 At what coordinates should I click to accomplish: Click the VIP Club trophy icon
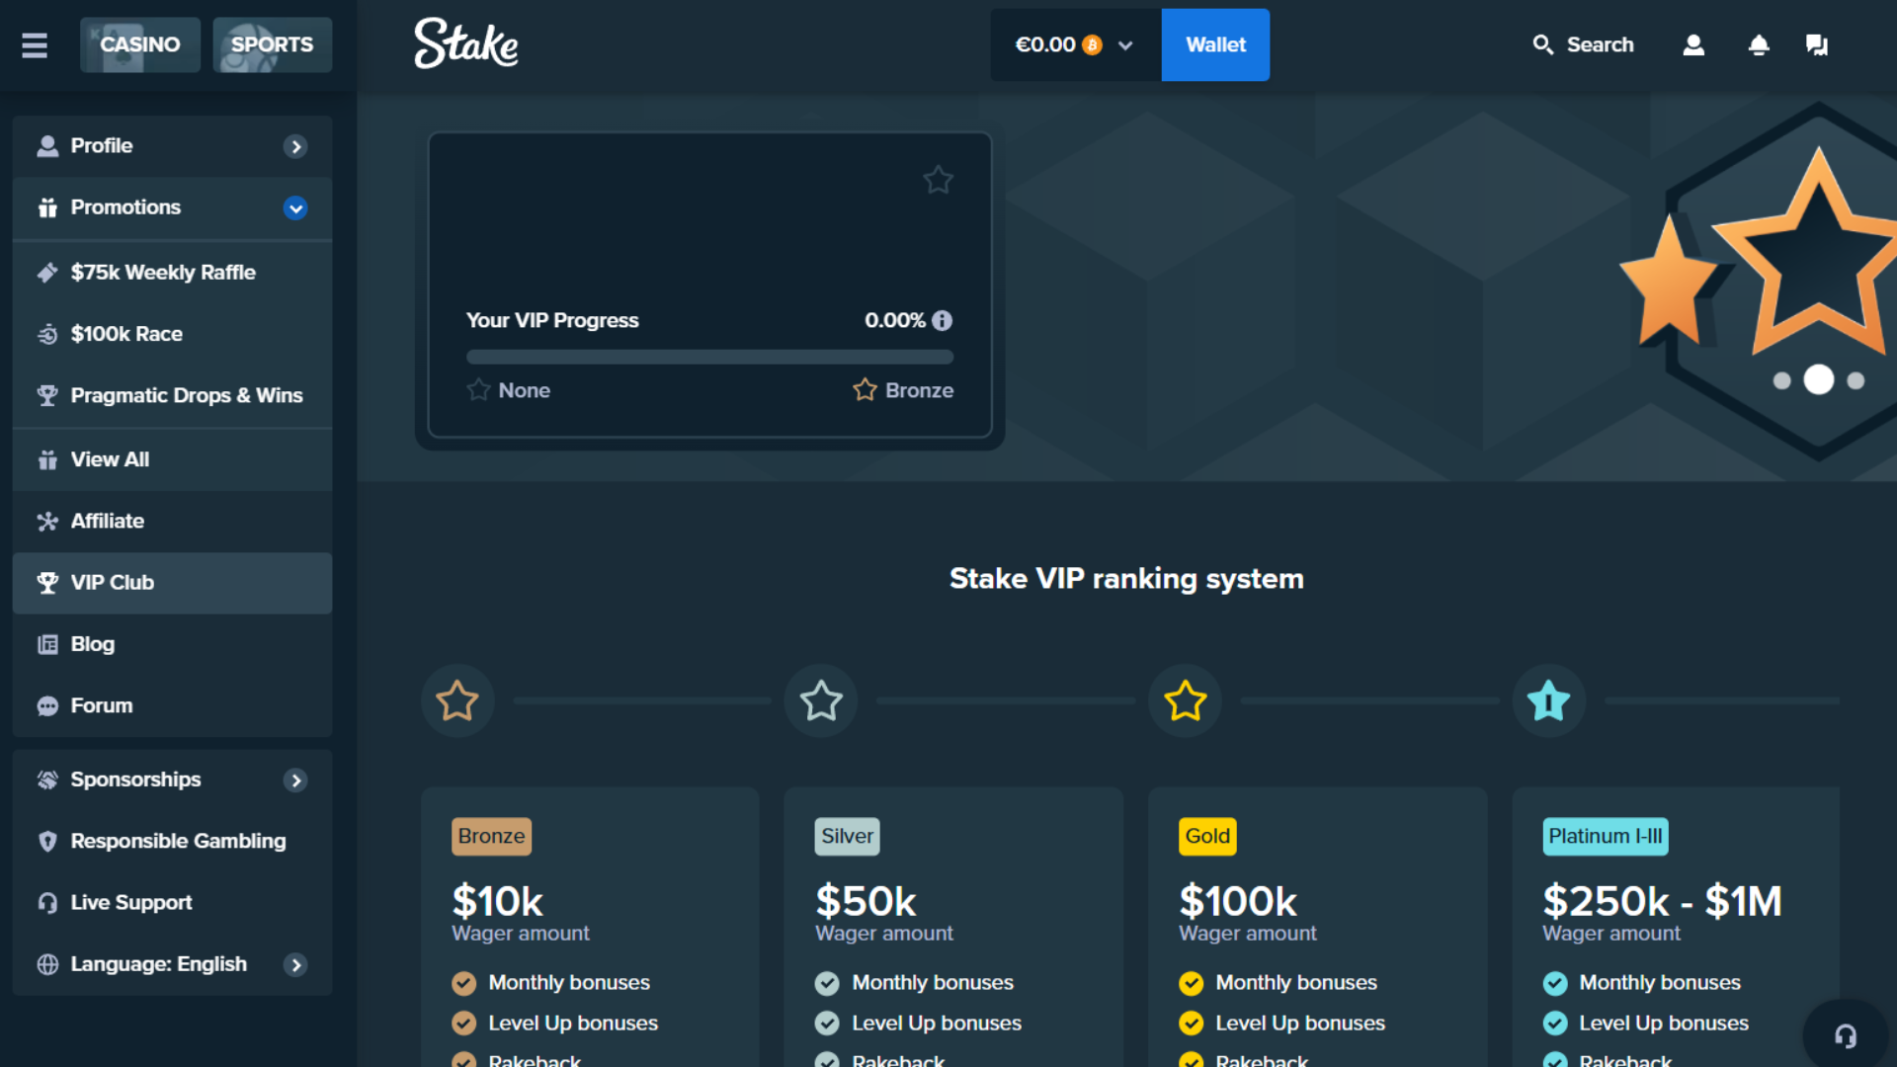[47, 583]
